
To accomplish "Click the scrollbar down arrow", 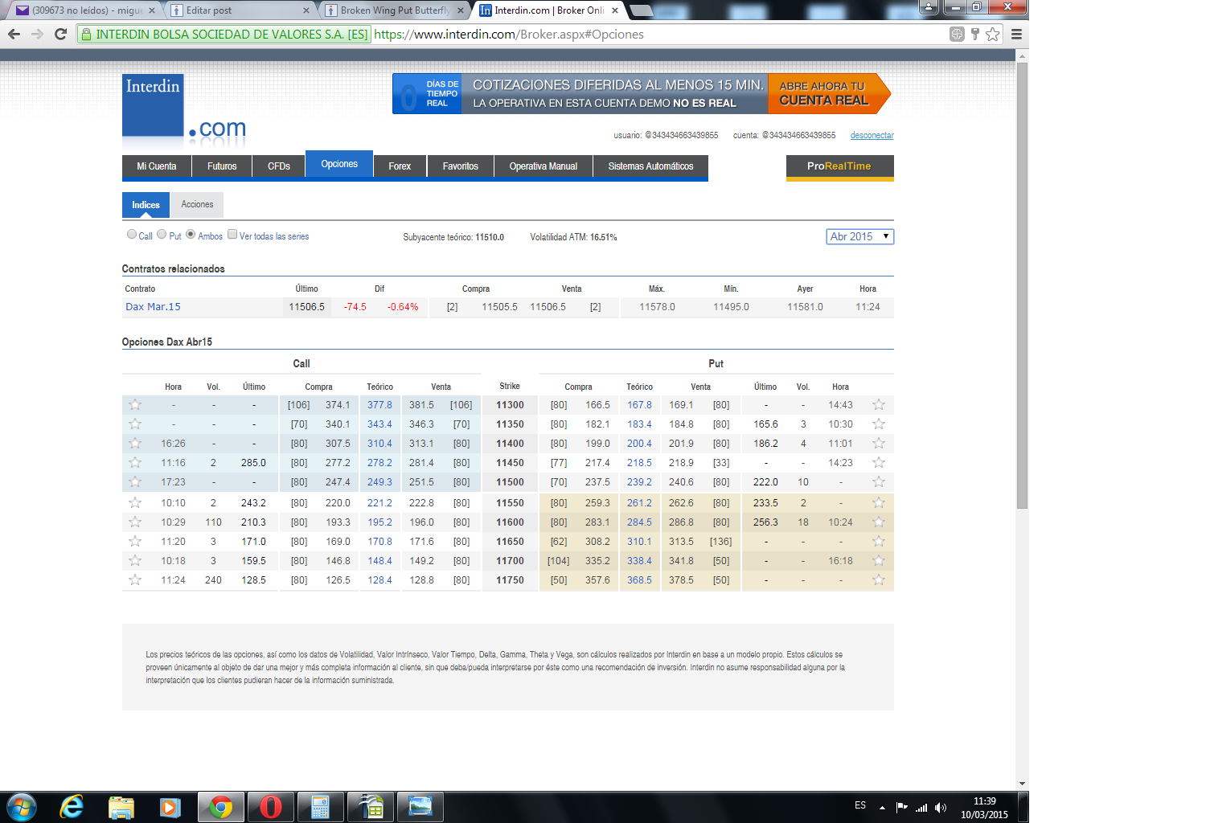I will pos(1022,784).
